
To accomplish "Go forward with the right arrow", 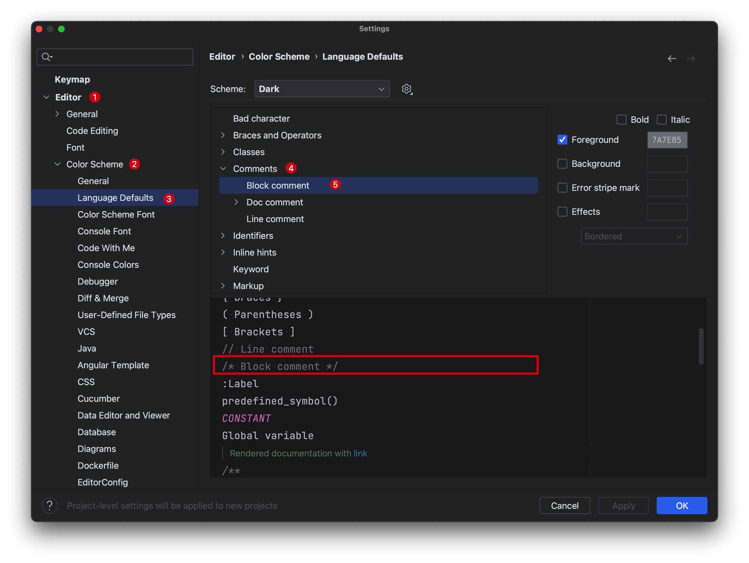I will point(691,59).
